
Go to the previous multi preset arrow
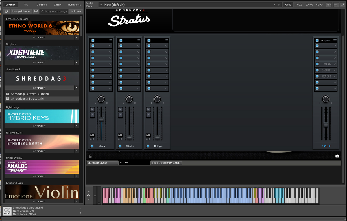pos(275,5)
